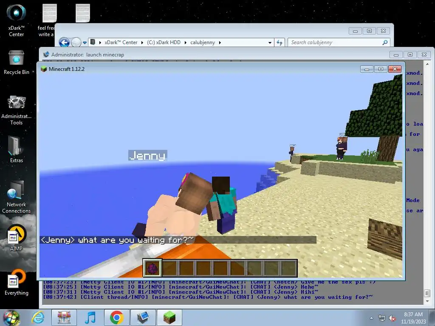Open the music note taskbar app

pos(90,318)
